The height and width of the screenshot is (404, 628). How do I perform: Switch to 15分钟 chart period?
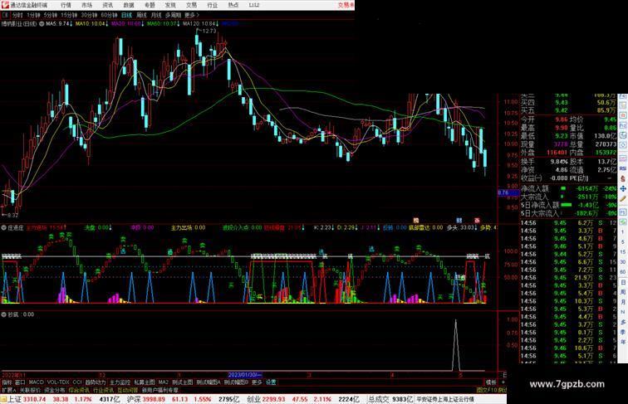(x=69, y=15)
